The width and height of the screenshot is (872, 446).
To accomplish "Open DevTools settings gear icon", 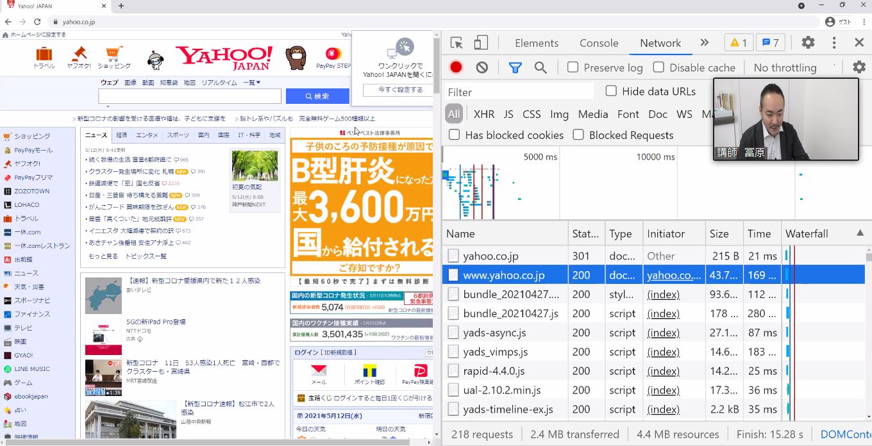I will (808, 43).
